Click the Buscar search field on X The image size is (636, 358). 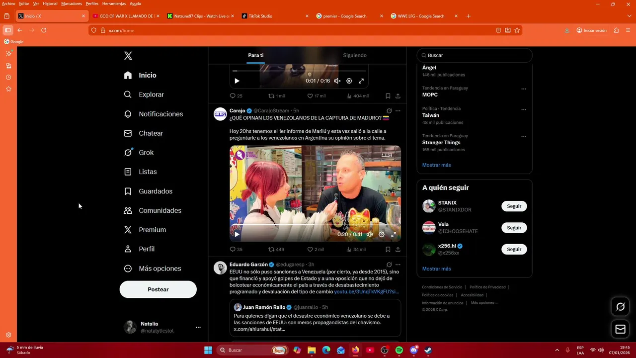coord(475,55)
